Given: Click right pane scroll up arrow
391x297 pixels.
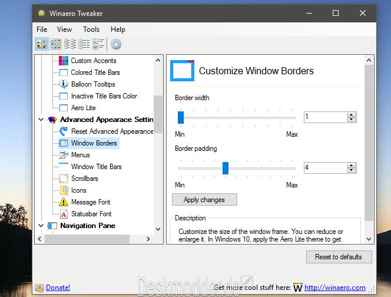Looking at the screenshot, I should [x=369, y=60].
